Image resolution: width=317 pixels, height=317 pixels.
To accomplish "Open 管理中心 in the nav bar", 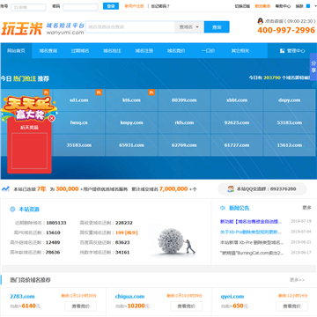I will pos(292,51).
